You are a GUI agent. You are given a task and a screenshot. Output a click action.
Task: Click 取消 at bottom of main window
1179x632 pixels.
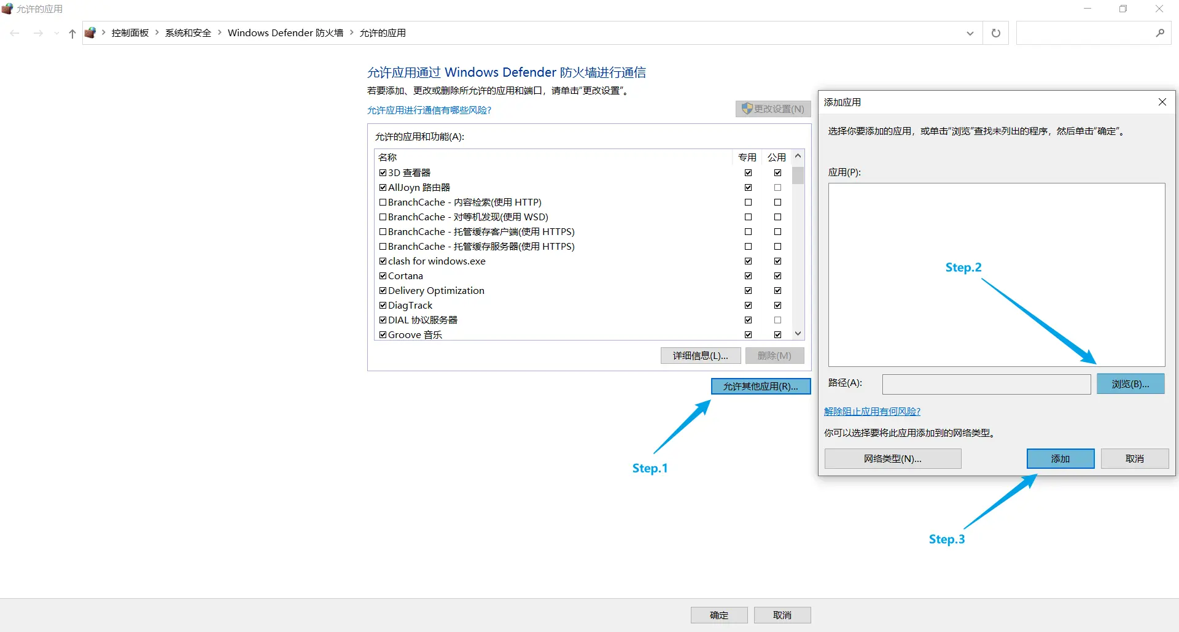pos(782,615)
